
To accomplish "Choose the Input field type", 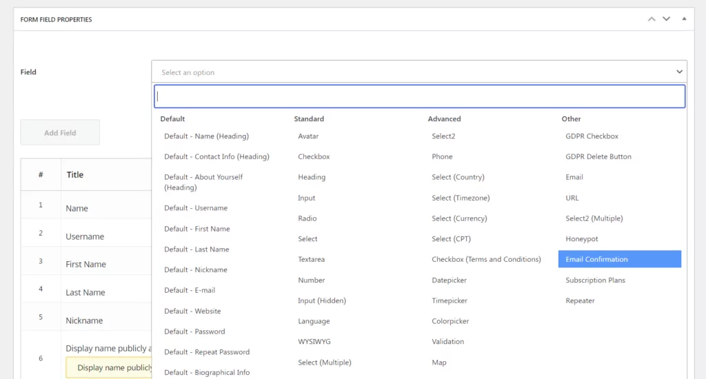I will [x=306, y=198].
